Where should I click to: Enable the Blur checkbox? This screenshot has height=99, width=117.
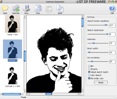(x=89, y=66)
